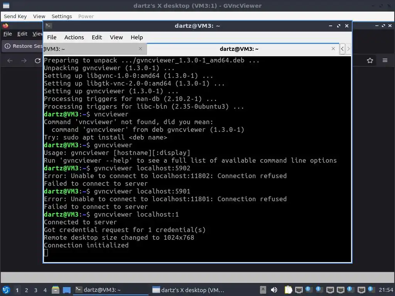Open the terminal Edit menu
Image resolution: width=395 pixels, height=296 pixels.
pyautogui.click(x=97, y=37)
